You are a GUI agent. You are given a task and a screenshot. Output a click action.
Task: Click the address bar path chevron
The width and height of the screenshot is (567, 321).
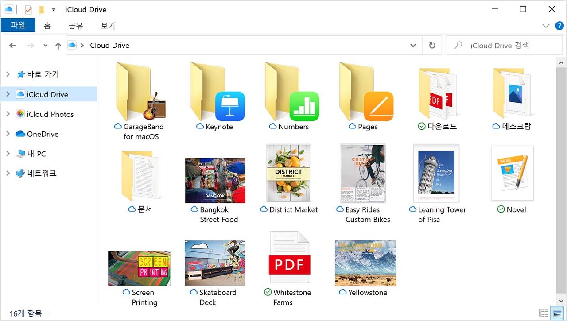pyautogui.click(x=82, y=45)
